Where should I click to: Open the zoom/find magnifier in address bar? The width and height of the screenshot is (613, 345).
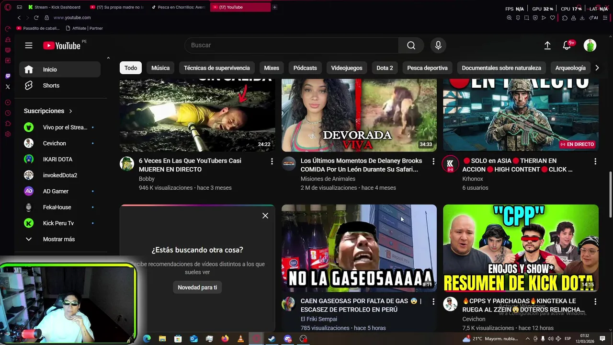(x=509, y=18)
